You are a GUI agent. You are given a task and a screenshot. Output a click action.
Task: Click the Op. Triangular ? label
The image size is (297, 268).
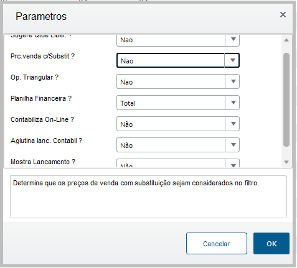[34, 77]
